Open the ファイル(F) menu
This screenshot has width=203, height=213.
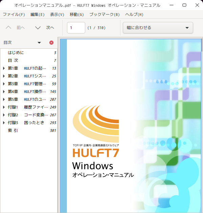(14, 15)
